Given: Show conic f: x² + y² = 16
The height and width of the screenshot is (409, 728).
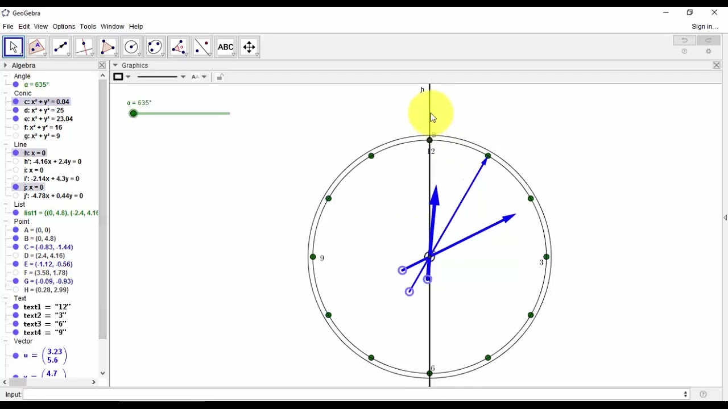Looking at the screenshot, I should point(16,127).
